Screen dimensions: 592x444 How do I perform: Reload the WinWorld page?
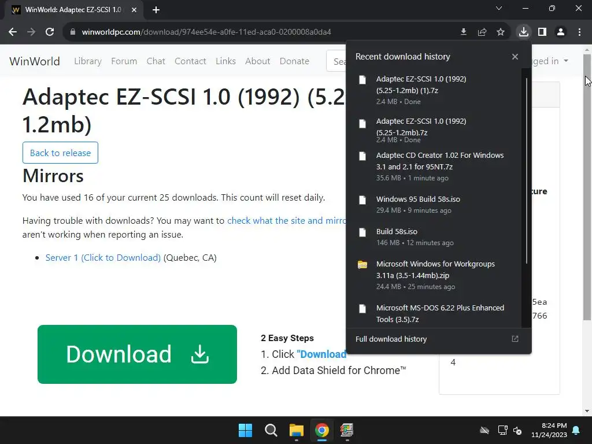point(50,32)
